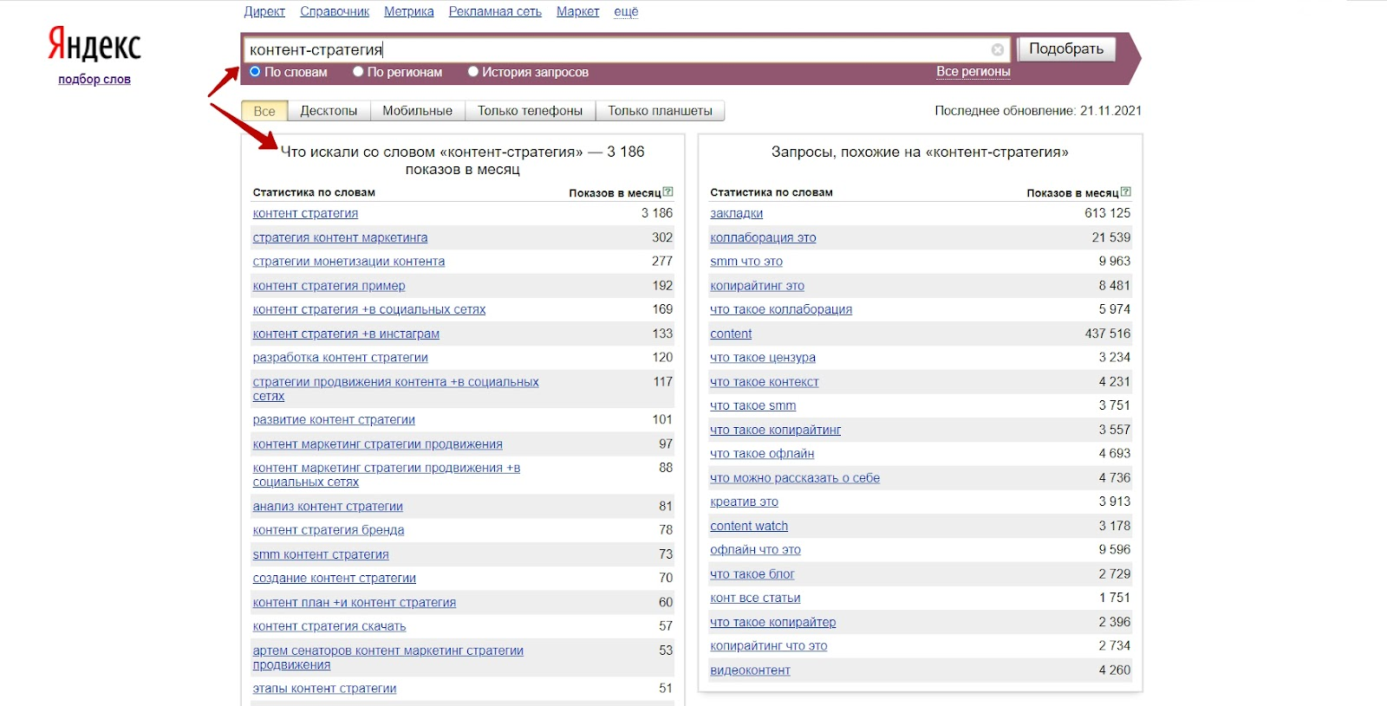Clear the search field with X icon
Image resolution: width=1387 pixels, height=706 pixels.
998,50
